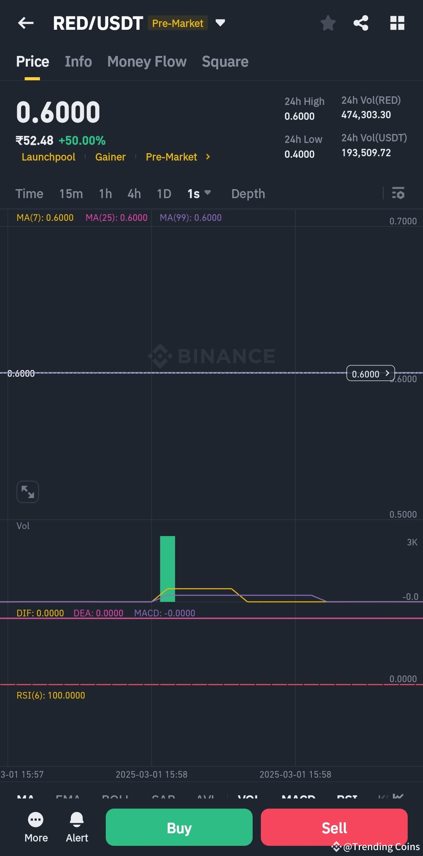Open the Launchpool tag
423x856 pixels.
tap(48, 157)
